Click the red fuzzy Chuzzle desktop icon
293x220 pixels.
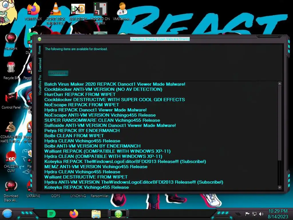[11, 157]
